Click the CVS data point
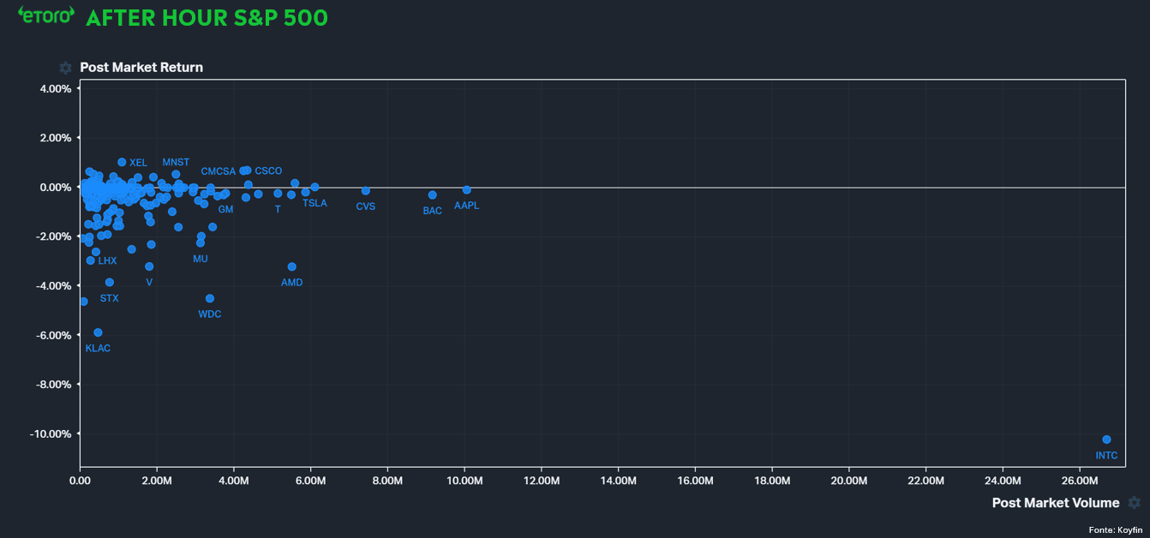Image resolution: width=1150 pixels, height=538 pixels. pos(366,191)
